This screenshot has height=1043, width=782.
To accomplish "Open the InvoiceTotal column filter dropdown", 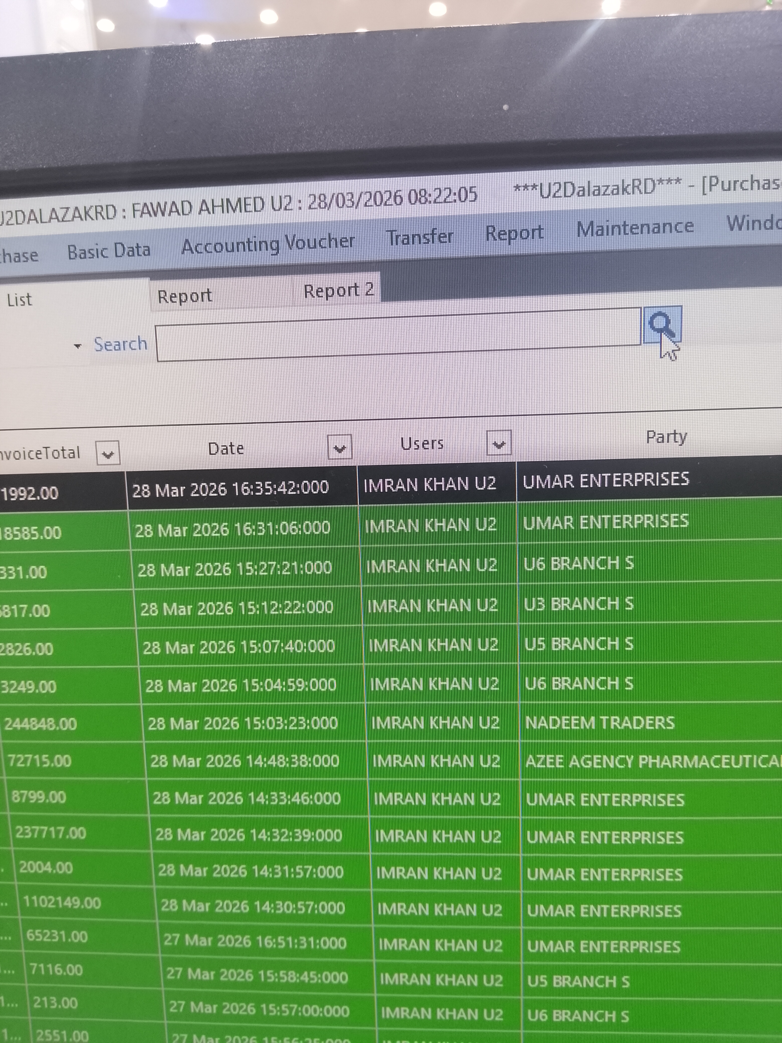I will [x=108, y=453].
